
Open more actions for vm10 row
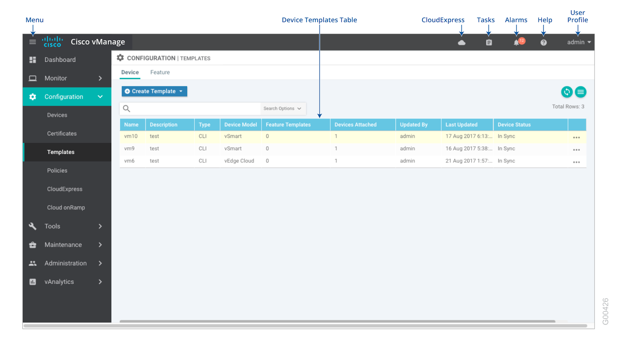click(576, 137)
